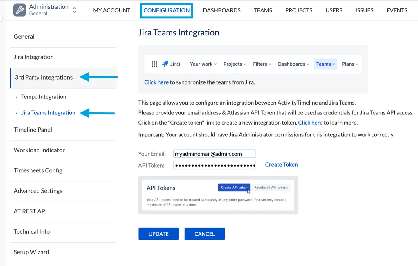Open the Jira app switcher grid icon
This screenshot has height=266, width=418.
coord(154,64)
